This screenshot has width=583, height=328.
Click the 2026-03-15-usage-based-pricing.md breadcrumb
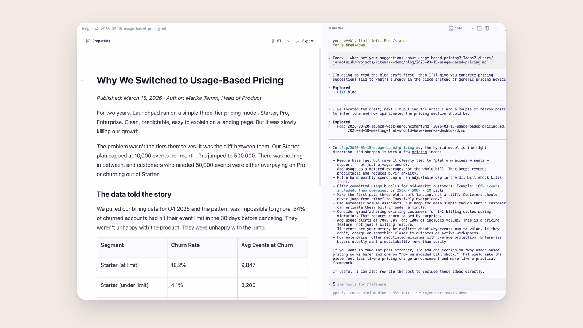coord(133,29)
